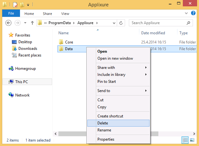The image size is (199, 146).
Task: Click the Homegroup icon
Action: coord(11,69)
